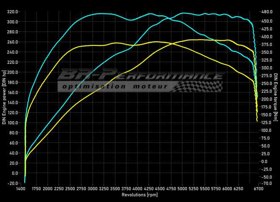The height and width of the screenshot is (202, 280).
Task: Click the 200.0 tick on power axis
Action: [13, 72]
